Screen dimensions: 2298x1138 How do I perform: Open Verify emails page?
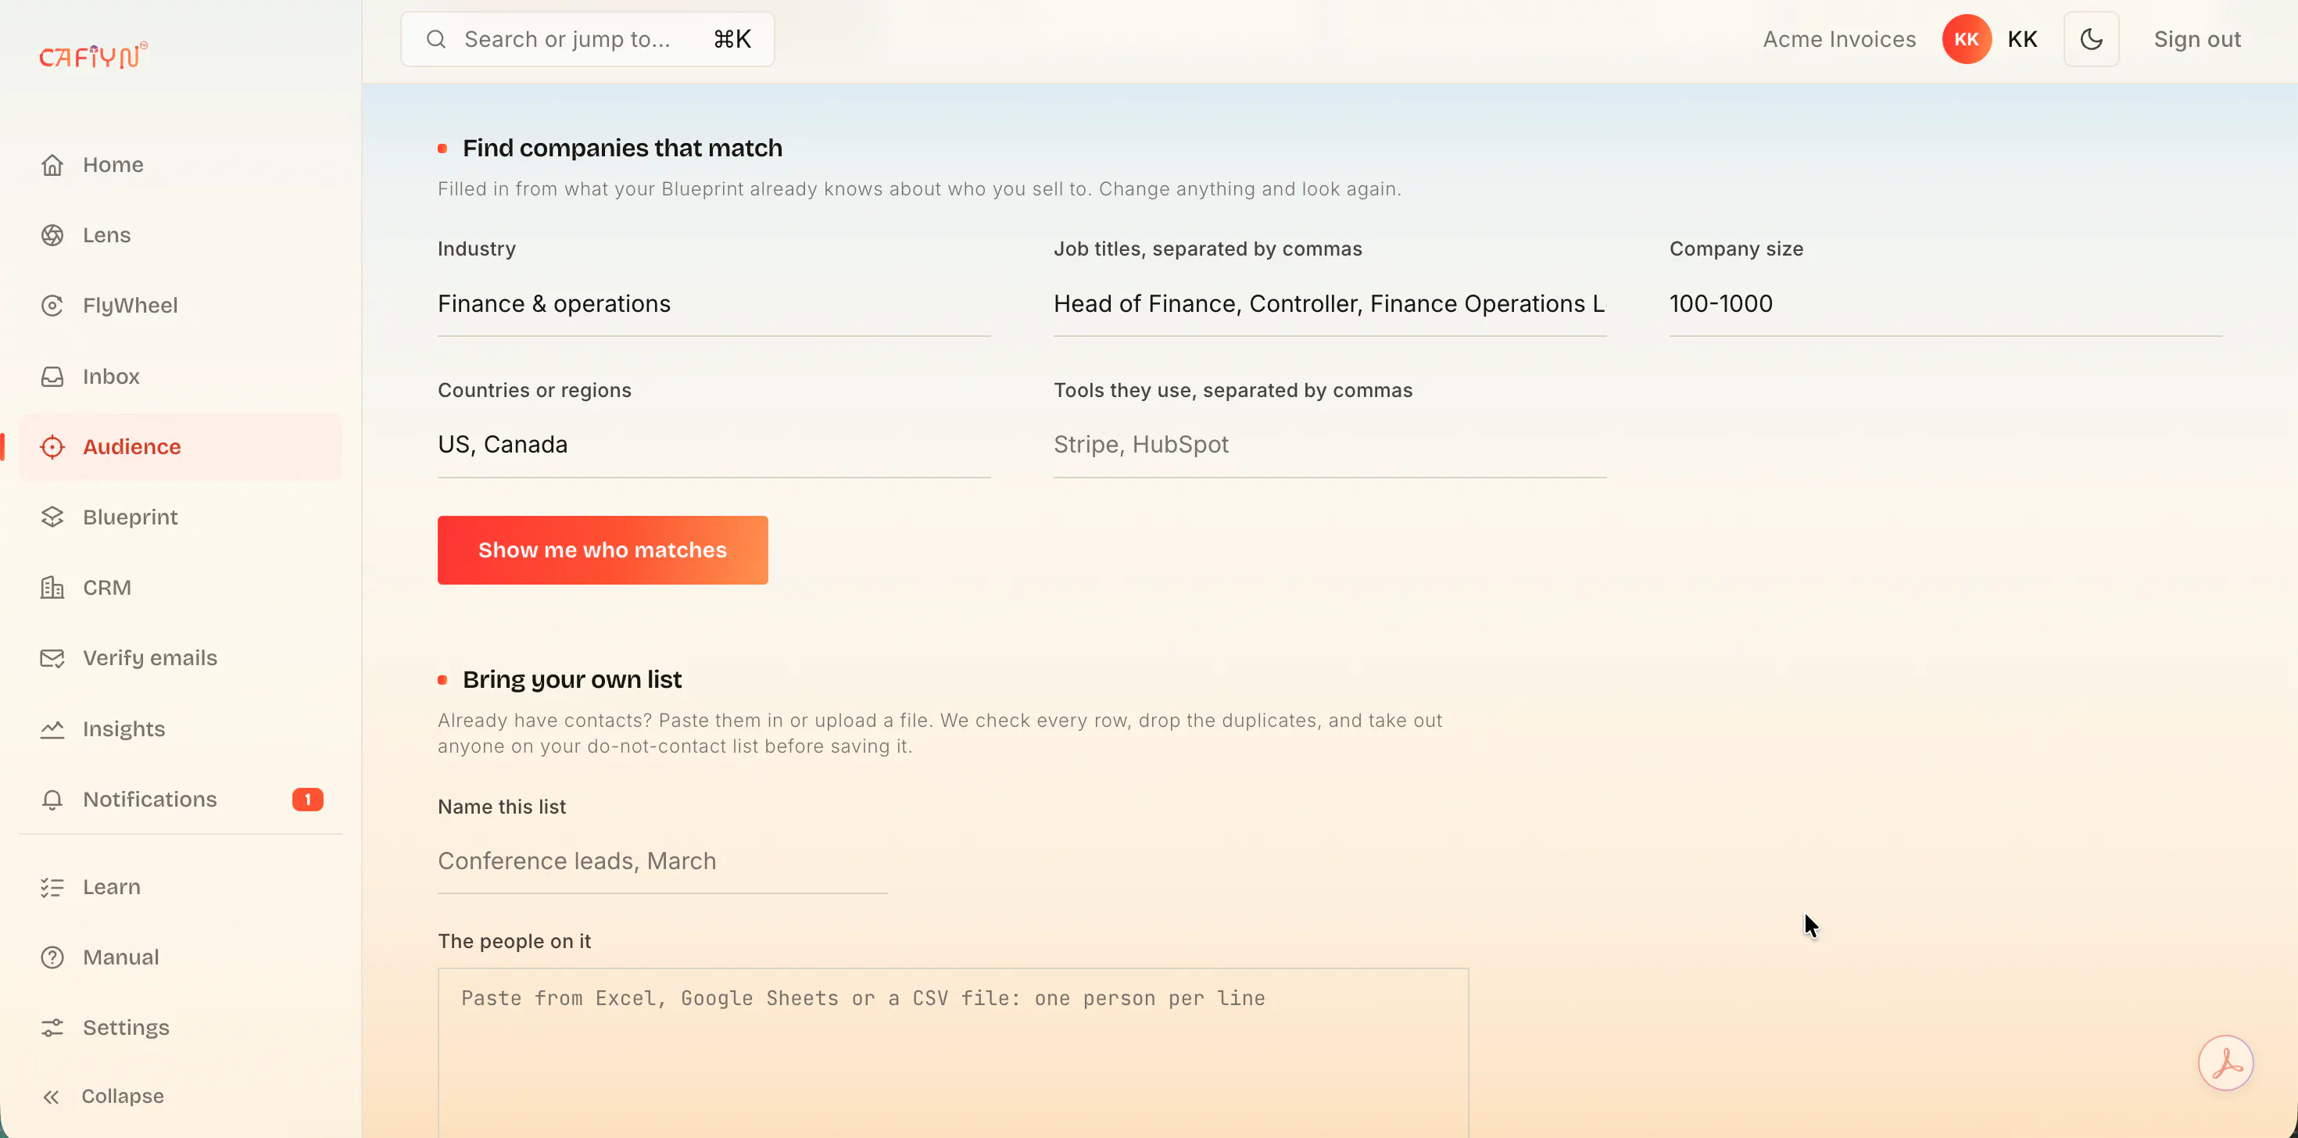coord(181,658)
